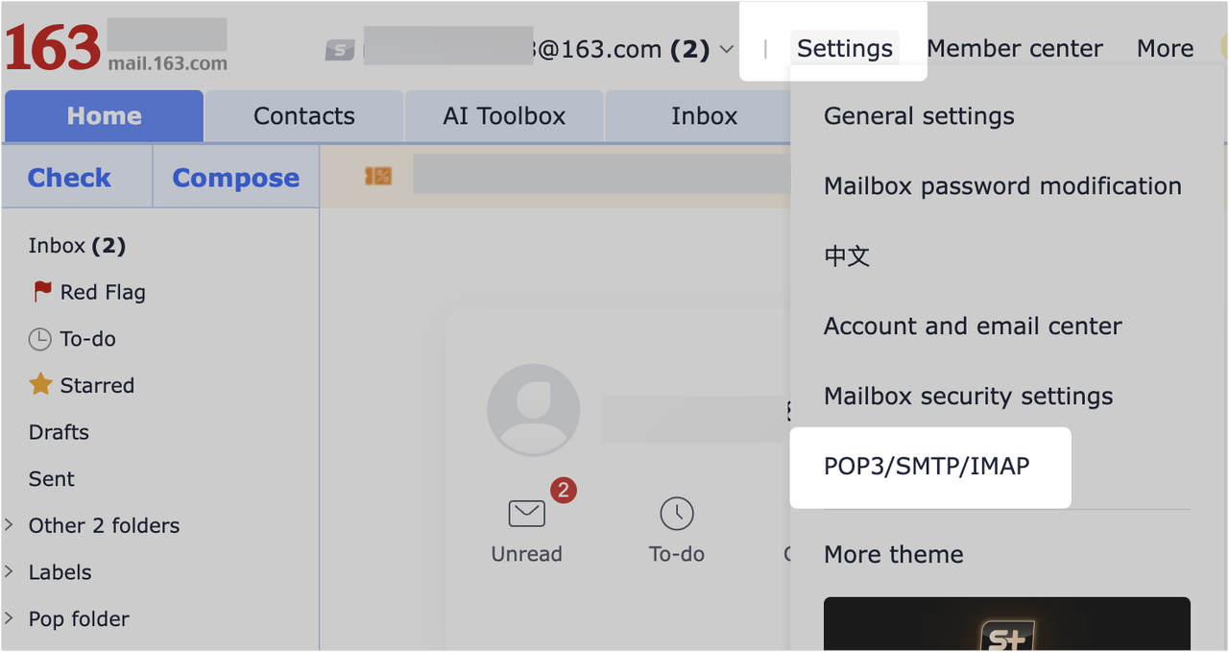Image resolution: width=1229 pixels, height=652 pixels.
Task: Switch to the Inbox tab
Action: 704,116
